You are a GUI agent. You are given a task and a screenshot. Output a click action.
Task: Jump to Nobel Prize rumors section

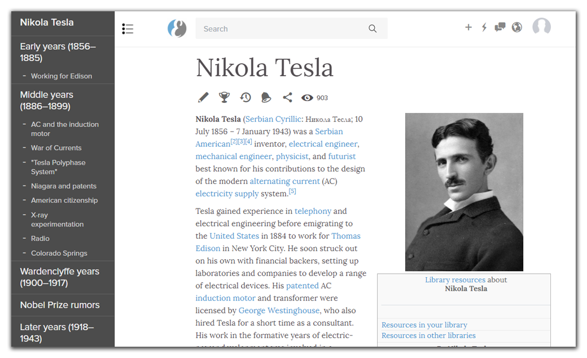(60, 305)
